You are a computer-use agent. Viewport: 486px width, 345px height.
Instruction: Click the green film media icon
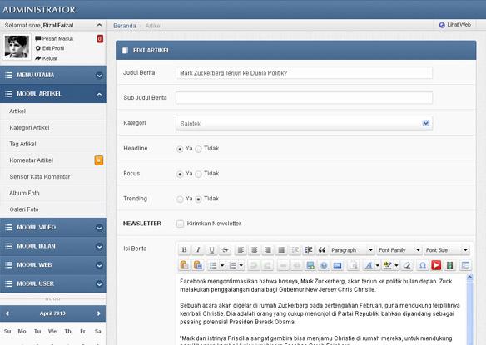tap(449, 265)
